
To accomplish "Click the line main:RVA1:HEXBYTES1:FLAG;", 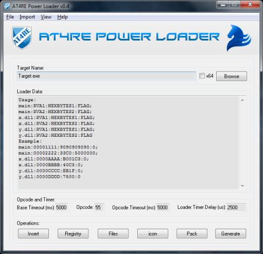I will pyautogui.click(x=55, y=106).
